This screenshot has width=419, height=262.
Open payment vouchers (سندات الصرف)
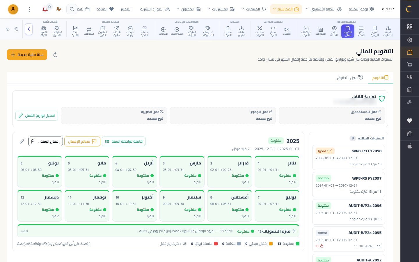(228, 31)
